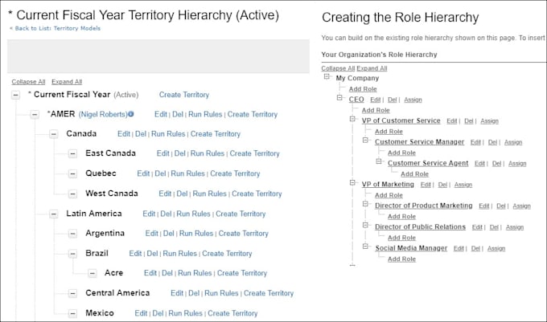Image resolution: width=547 pixels, height=322 pixels.
Task: Collapse the My Company role node
Action: click(327, 76)
